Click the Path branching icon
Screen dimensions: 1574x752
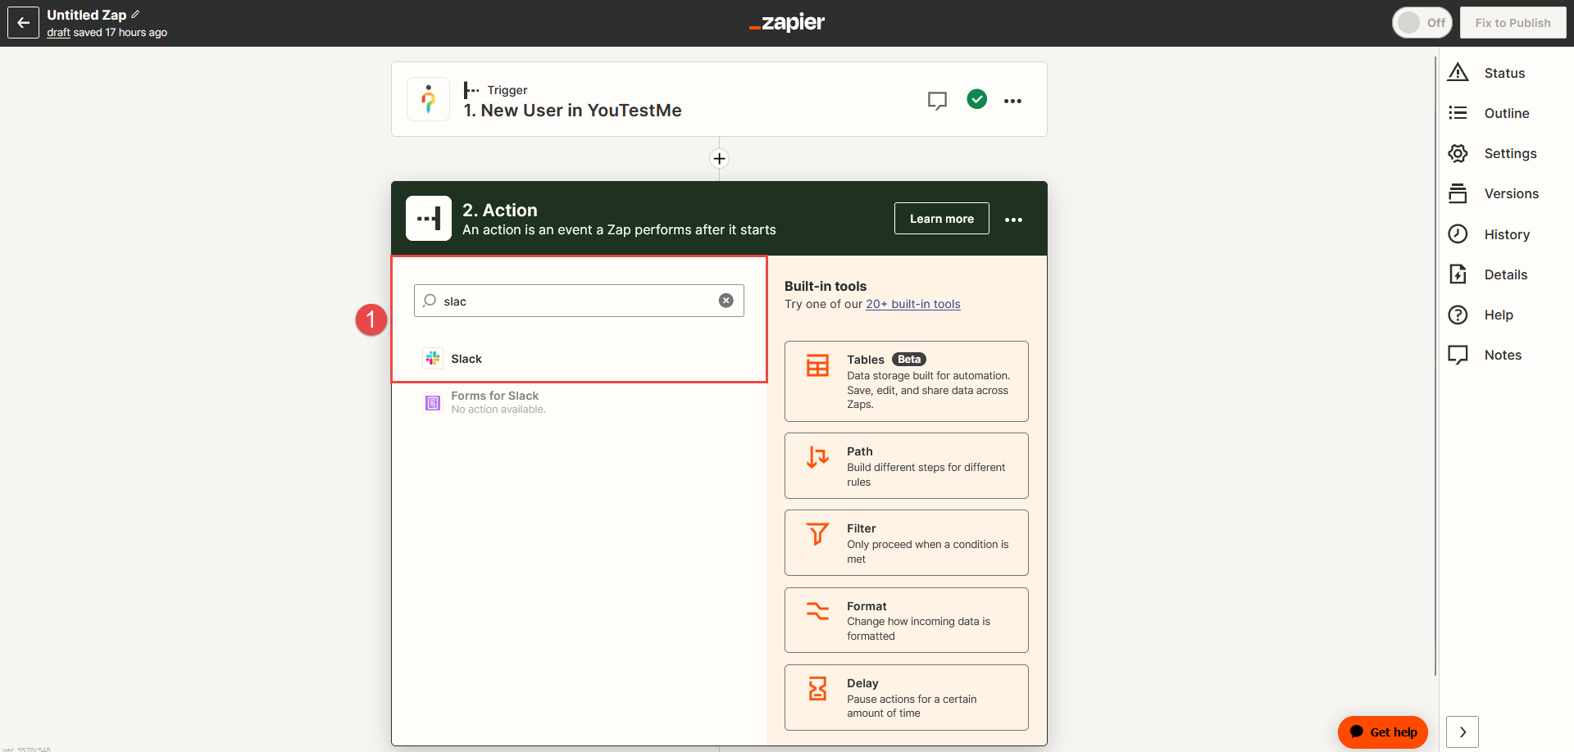point(817,457)
